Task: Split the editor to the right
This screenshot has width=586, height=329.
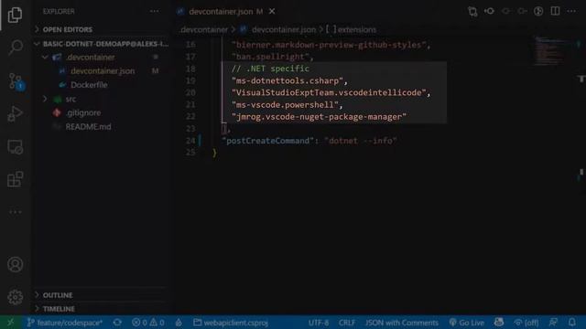Action: [555, 12]
